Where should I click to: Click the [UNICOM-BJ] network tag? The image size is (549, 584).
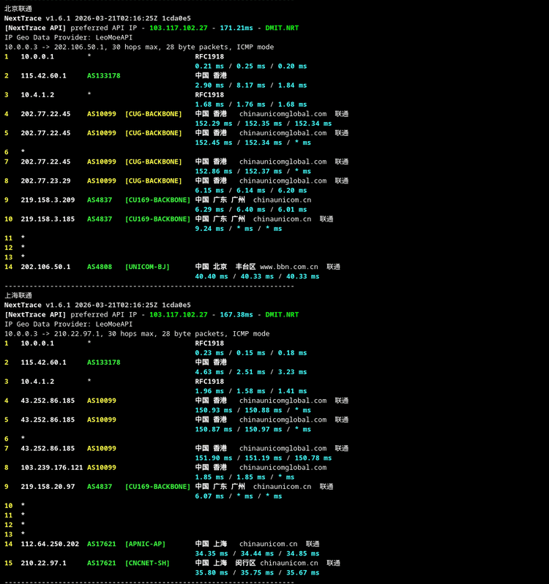147,267
